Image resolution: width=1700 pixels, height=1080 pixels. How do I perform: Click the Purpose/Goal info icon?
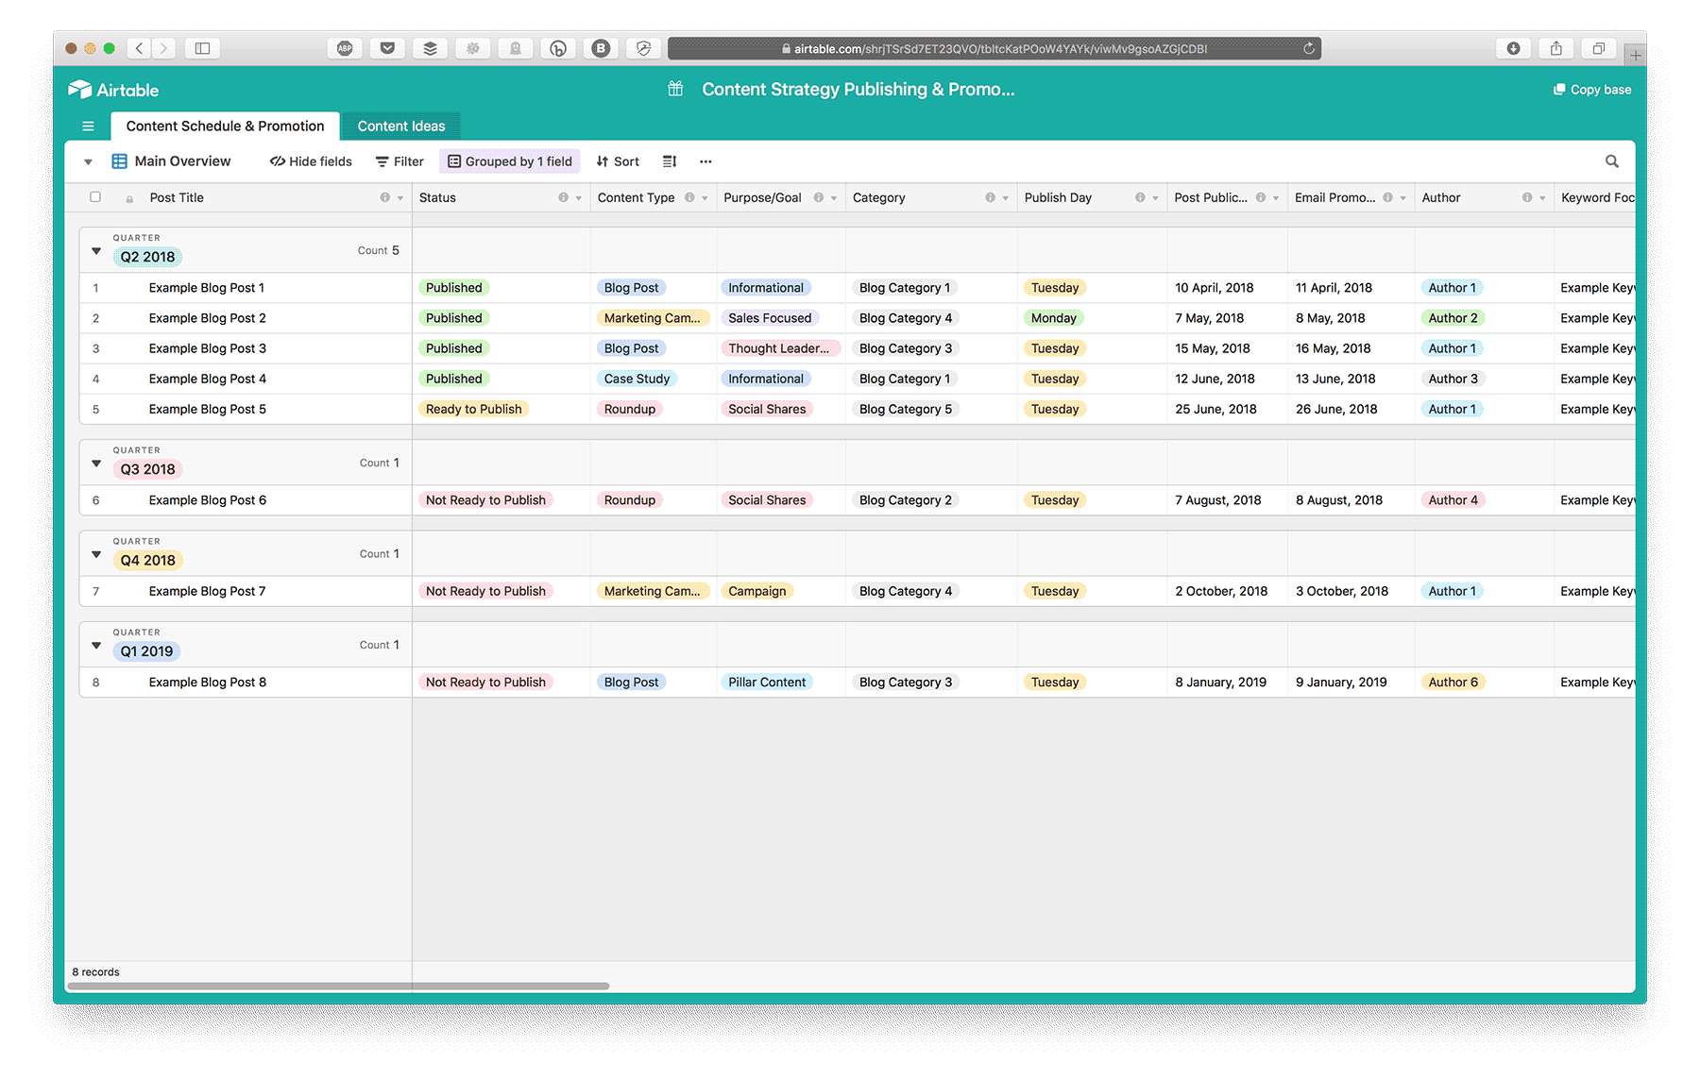pos(819,197)
